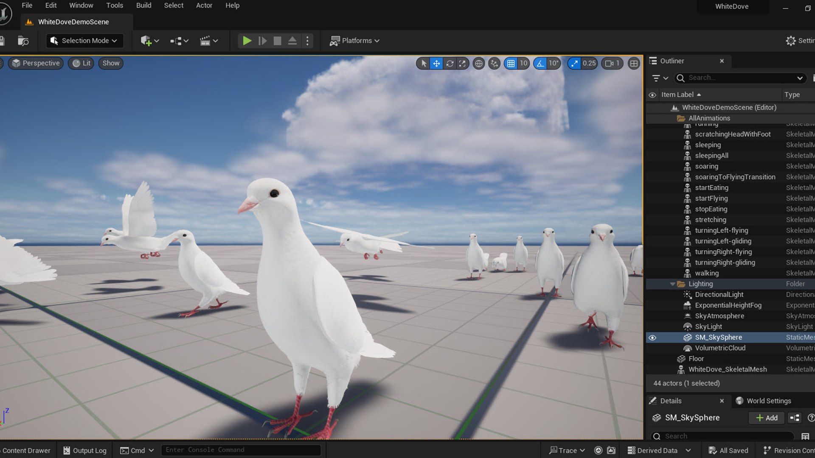
Task: Open the Add content (cube plus) menu
Action: pos(149,41)
